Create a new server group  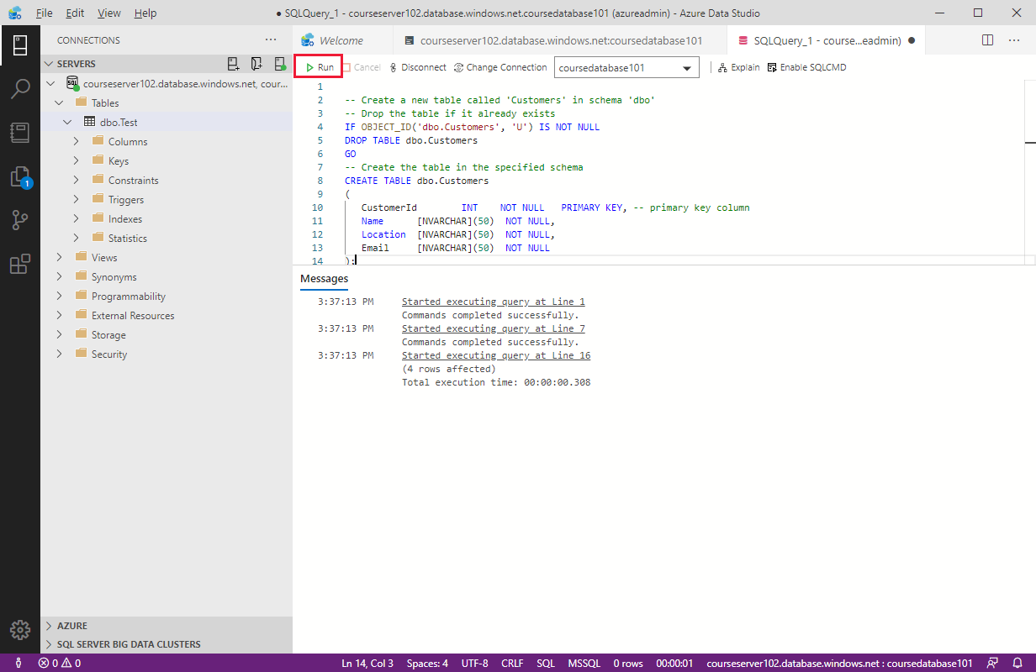(x=256, y=63)
